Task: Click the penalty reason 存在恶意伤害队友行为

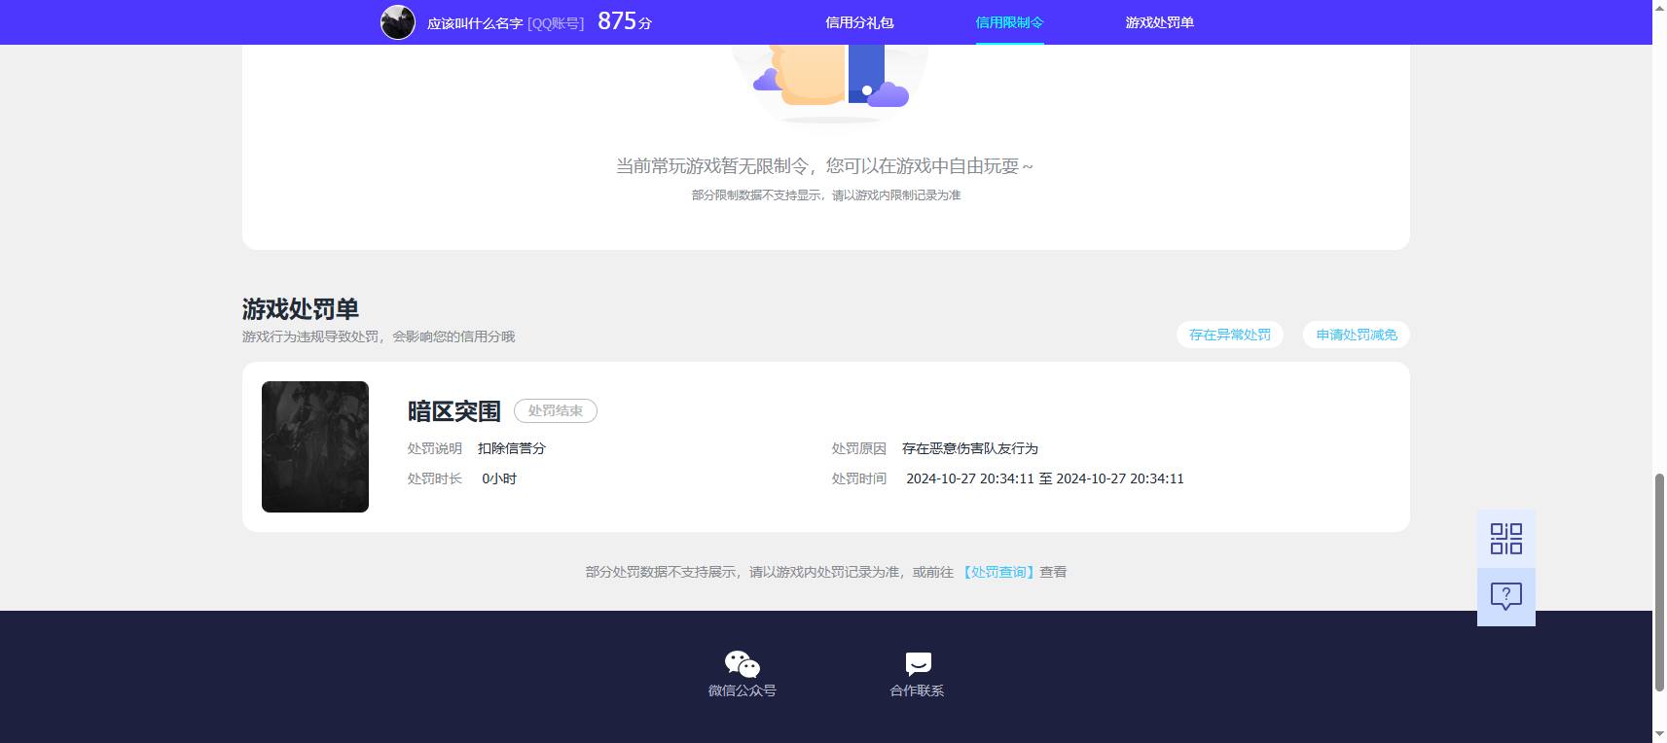Action: coord(970,448)
